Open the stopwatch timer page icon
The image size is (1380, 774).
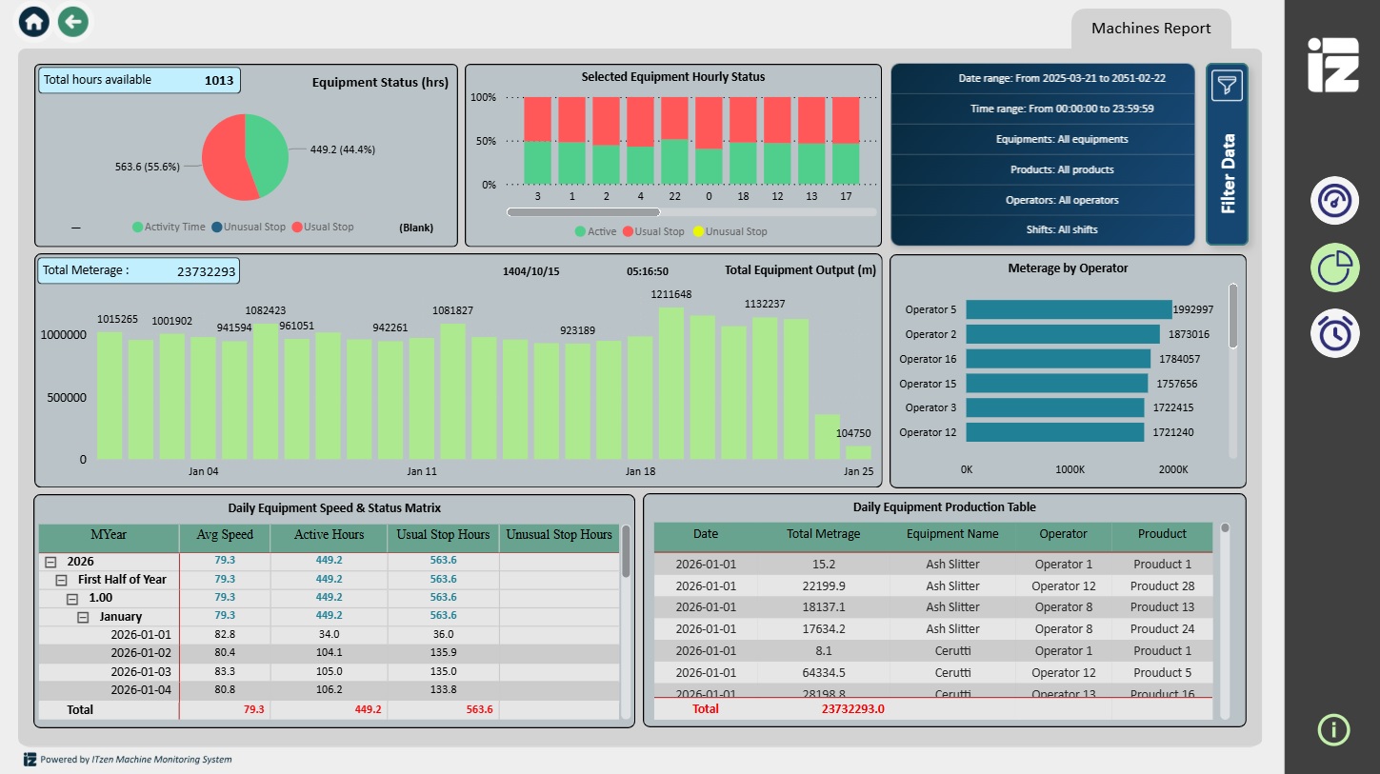pos(1333,333)
